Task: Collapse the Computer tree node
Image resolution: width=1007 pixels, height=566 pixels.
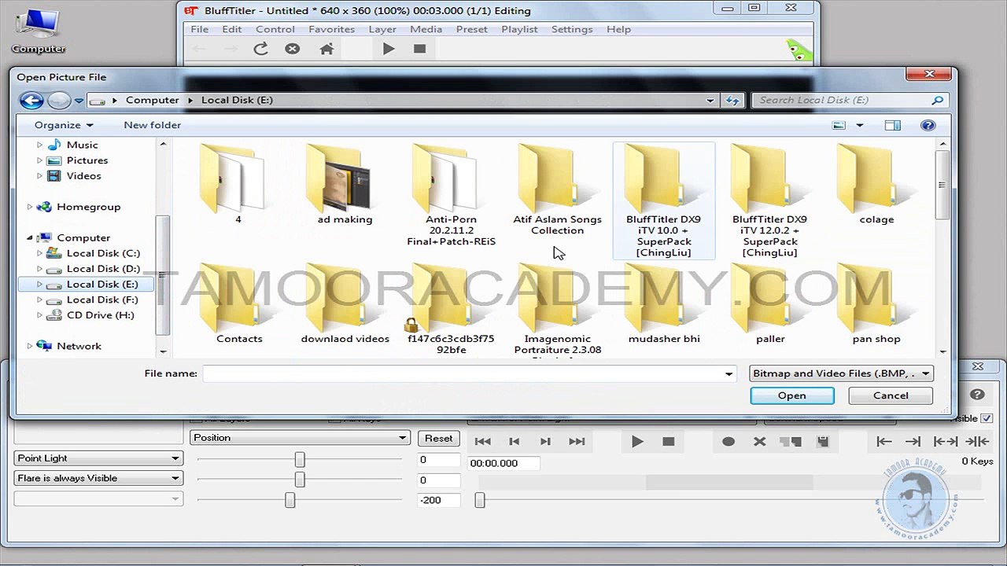Action: point(30,237)
